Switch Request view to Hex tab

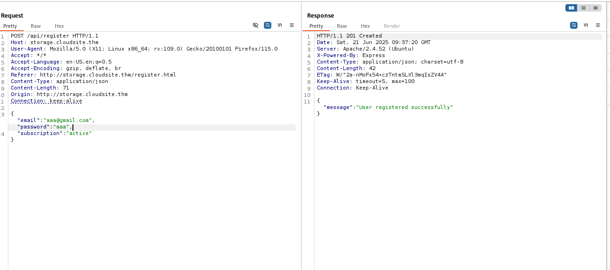point(59,26)
